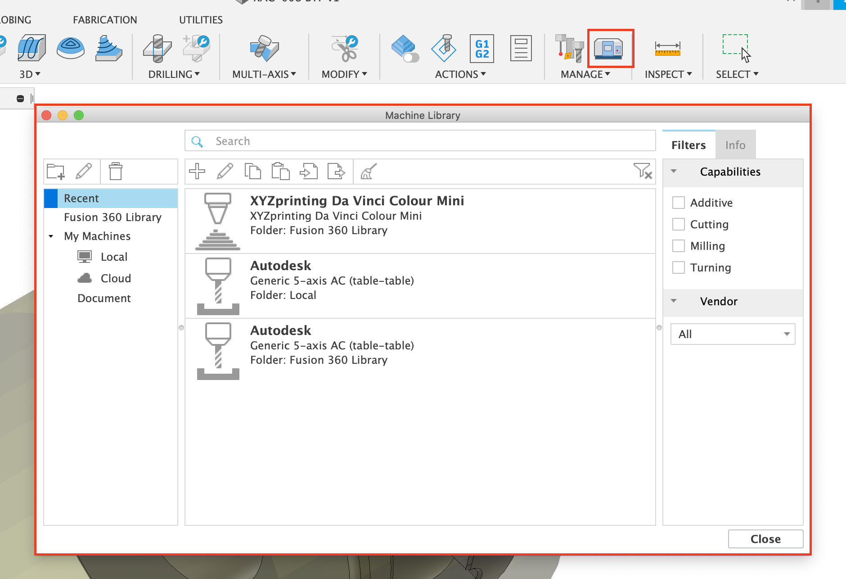Tick the Milling capability checkbox
846x579 pixels.
[x=678, y=246]
